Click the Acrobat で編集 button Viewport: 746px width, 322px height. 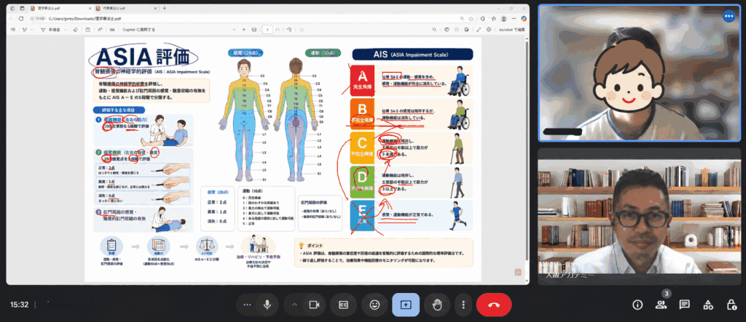click(x=512, y=30)
